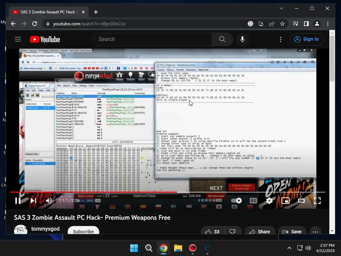Enter full screen mode
341x256 pixels.
click(x=317, y=200)
